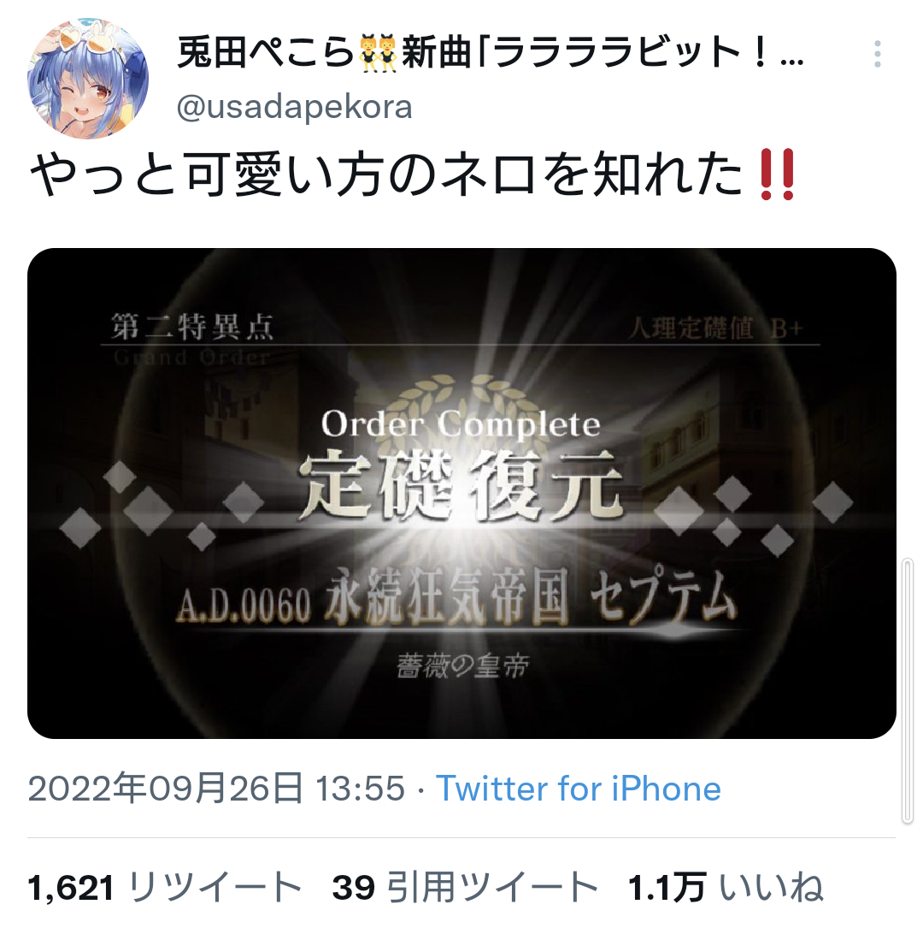Click the Twitter for iPhone source link
The image size is (923, 928).
click(x=579, y=789)
